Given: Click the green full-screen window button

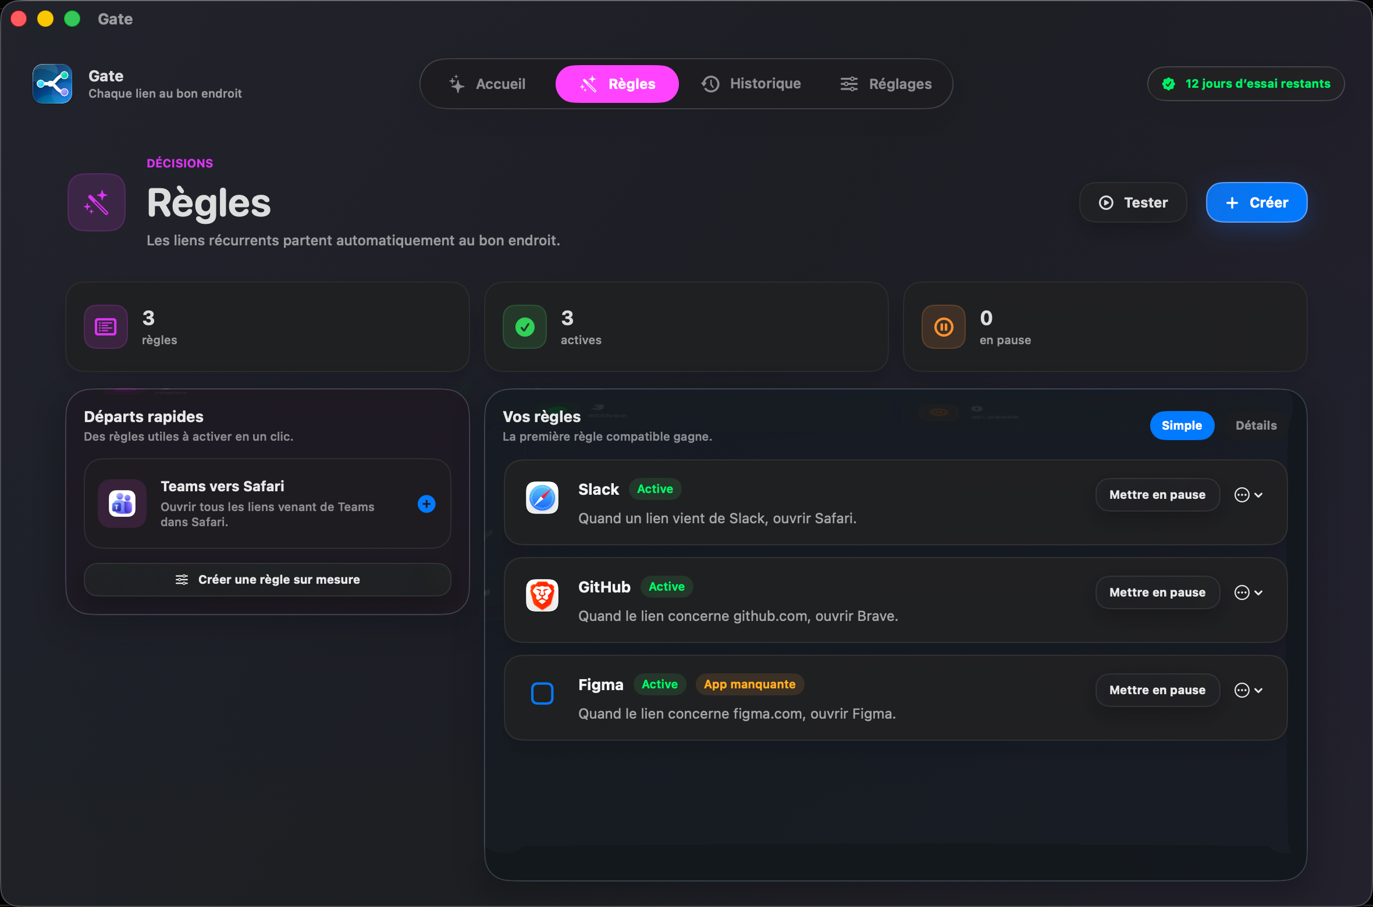Looking at the screenshot, I should pos(72,19).
